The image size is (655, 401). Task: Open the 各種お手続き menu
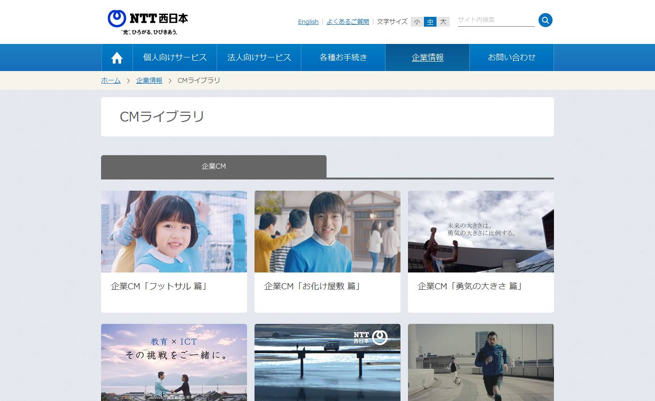tap(343, 57)
